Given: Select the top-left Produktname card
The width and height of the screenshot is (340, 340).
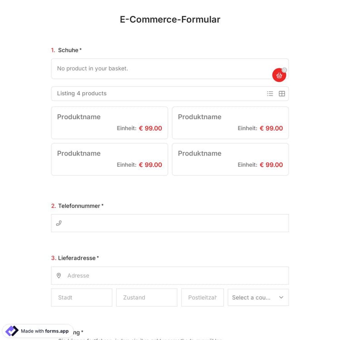Looking at the screenshot, I should pos(109,122).
